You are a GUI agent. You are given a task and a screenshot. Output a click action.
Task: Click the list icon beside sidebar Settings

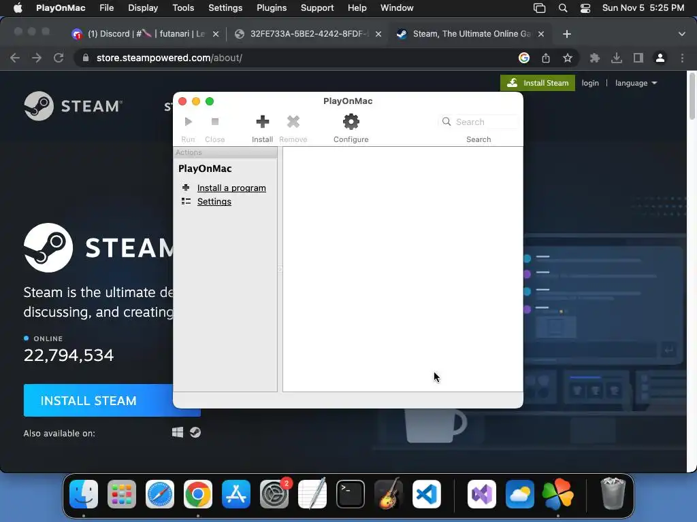186,201
